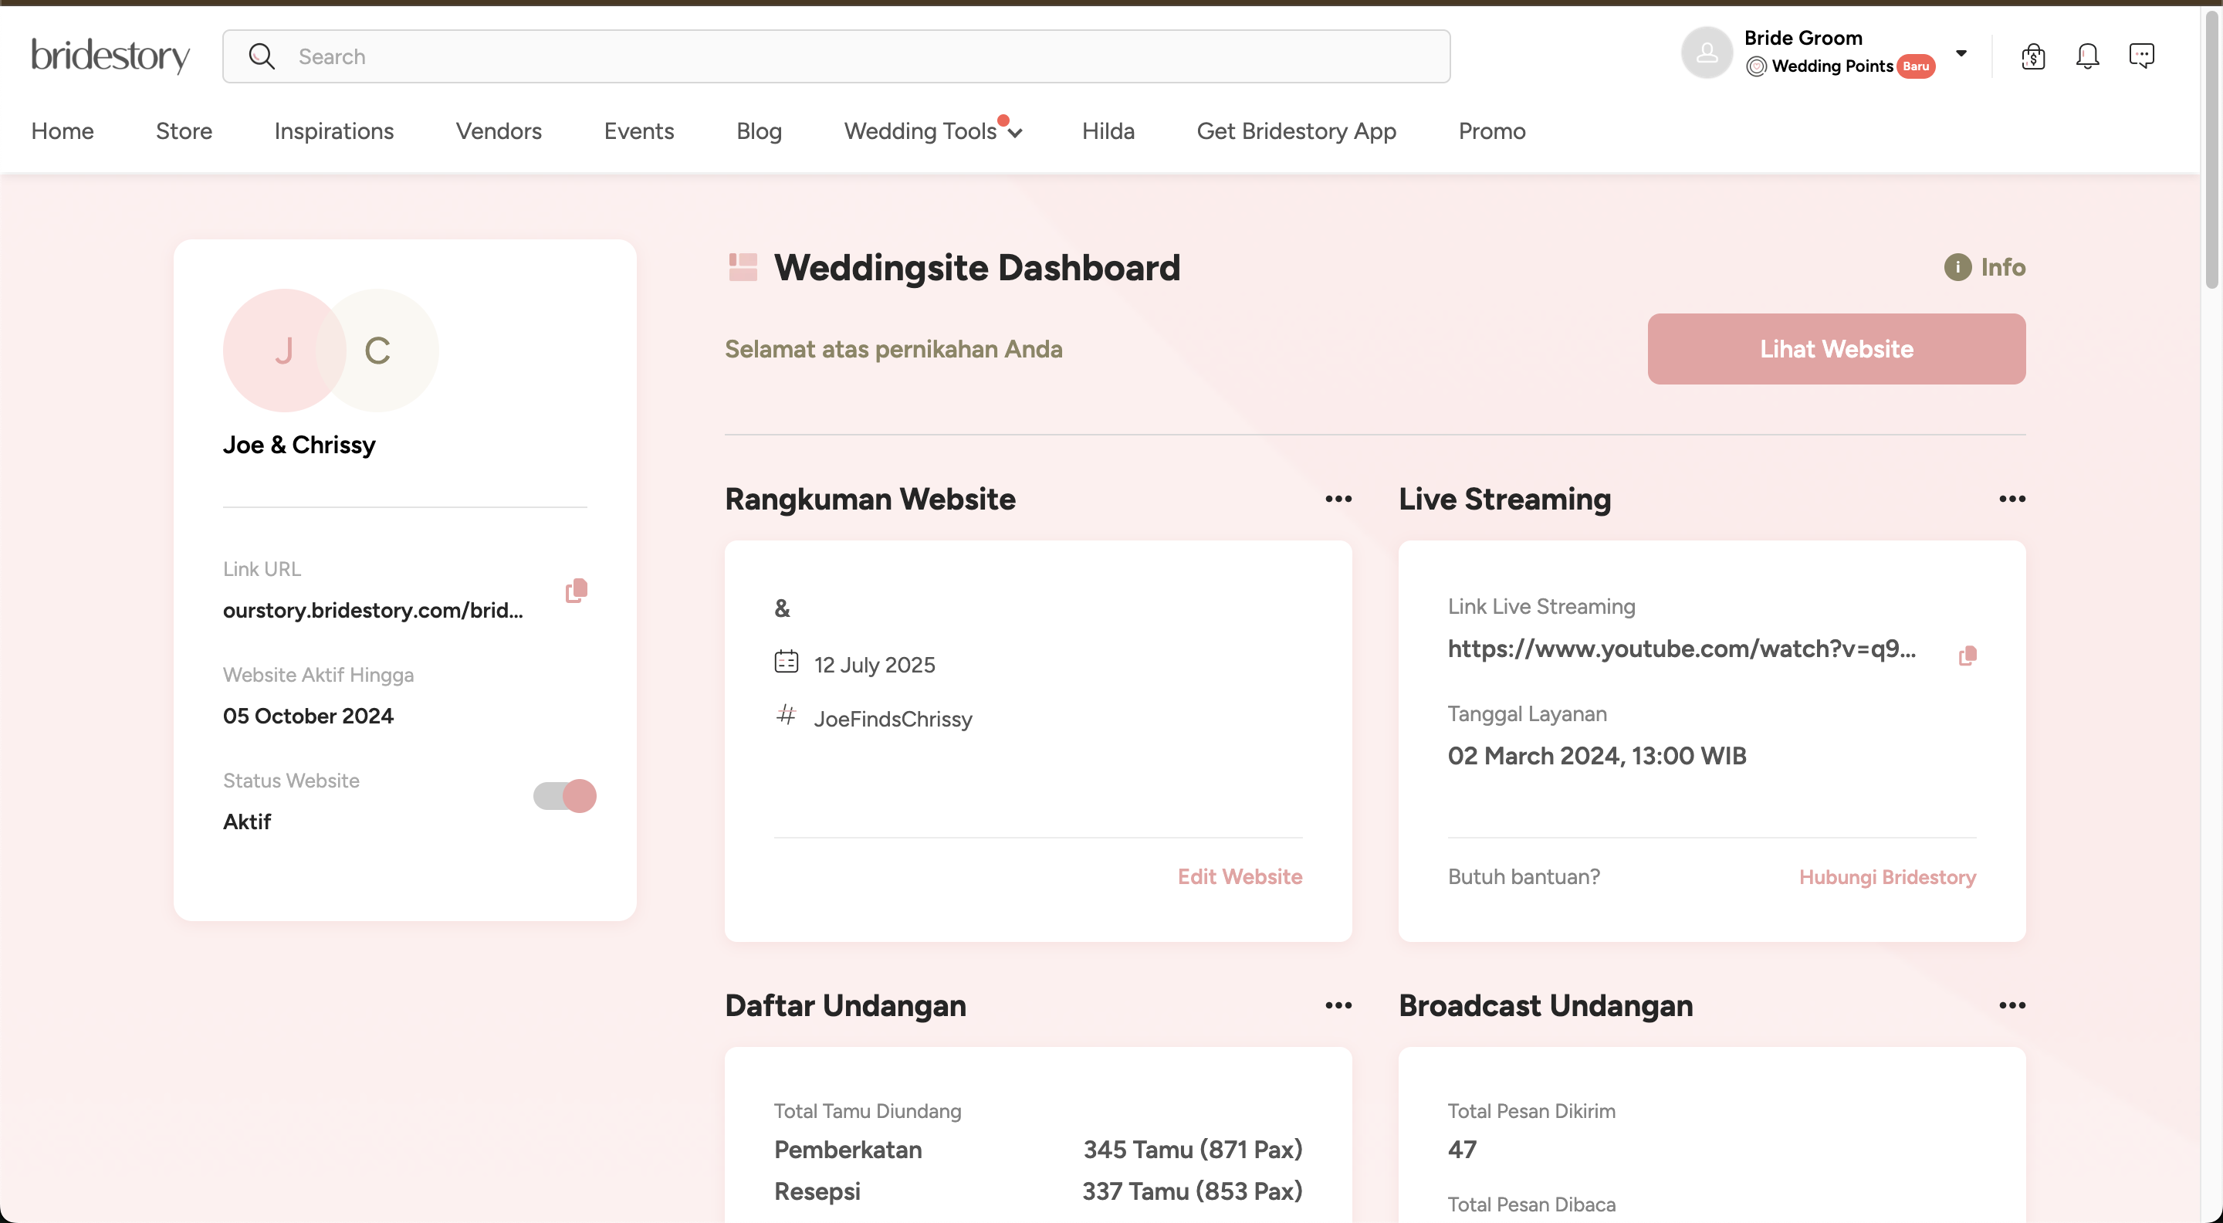2223x1223 pixels.
Task: Expand the Bride Groom account dropdown arrow
Action: point(1961,53)
